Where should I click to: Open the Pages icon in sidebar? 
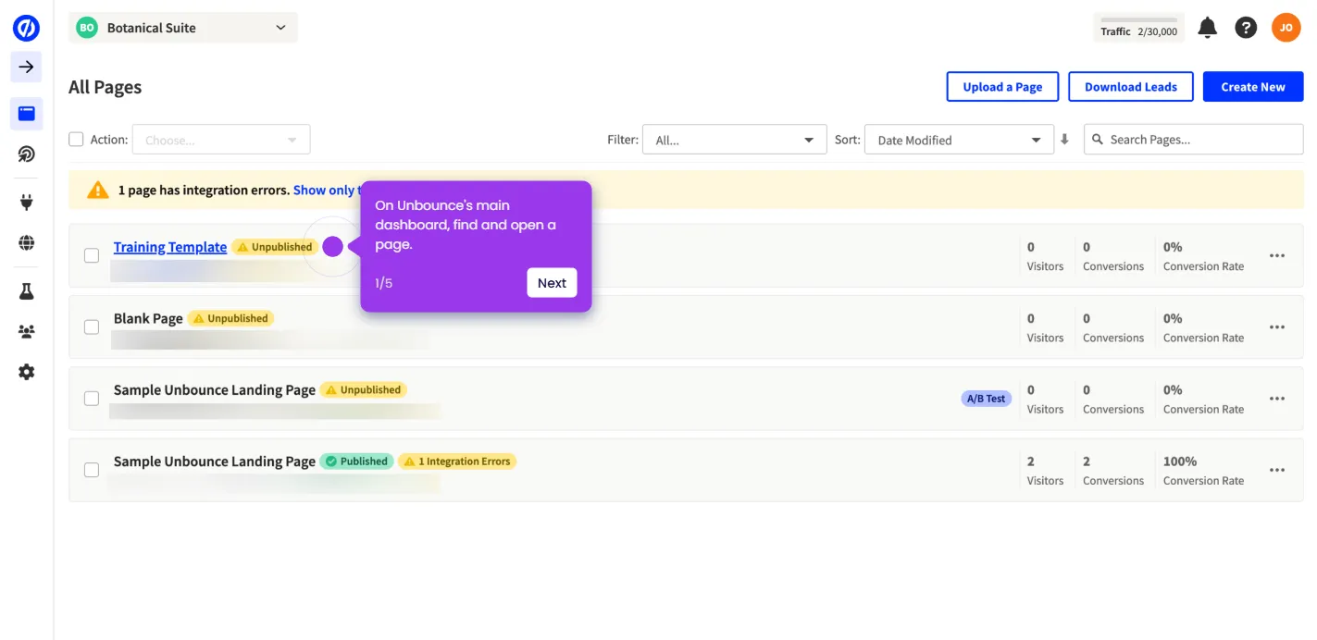click(x=26, y=114)
